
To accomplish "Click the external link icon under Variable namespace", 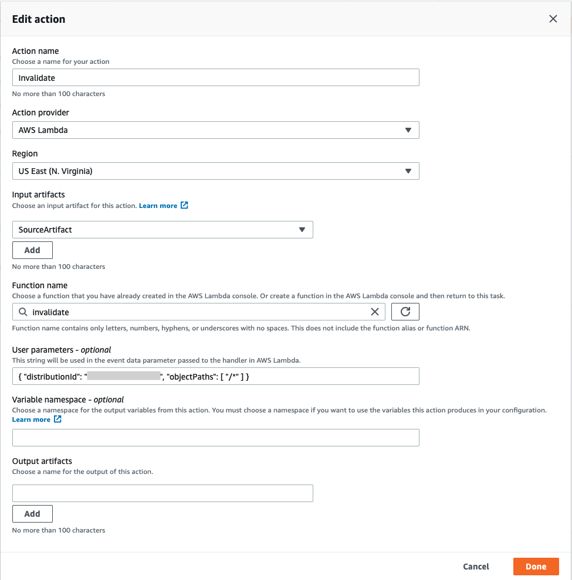I will pyautogui.click(x=56, y=419).
